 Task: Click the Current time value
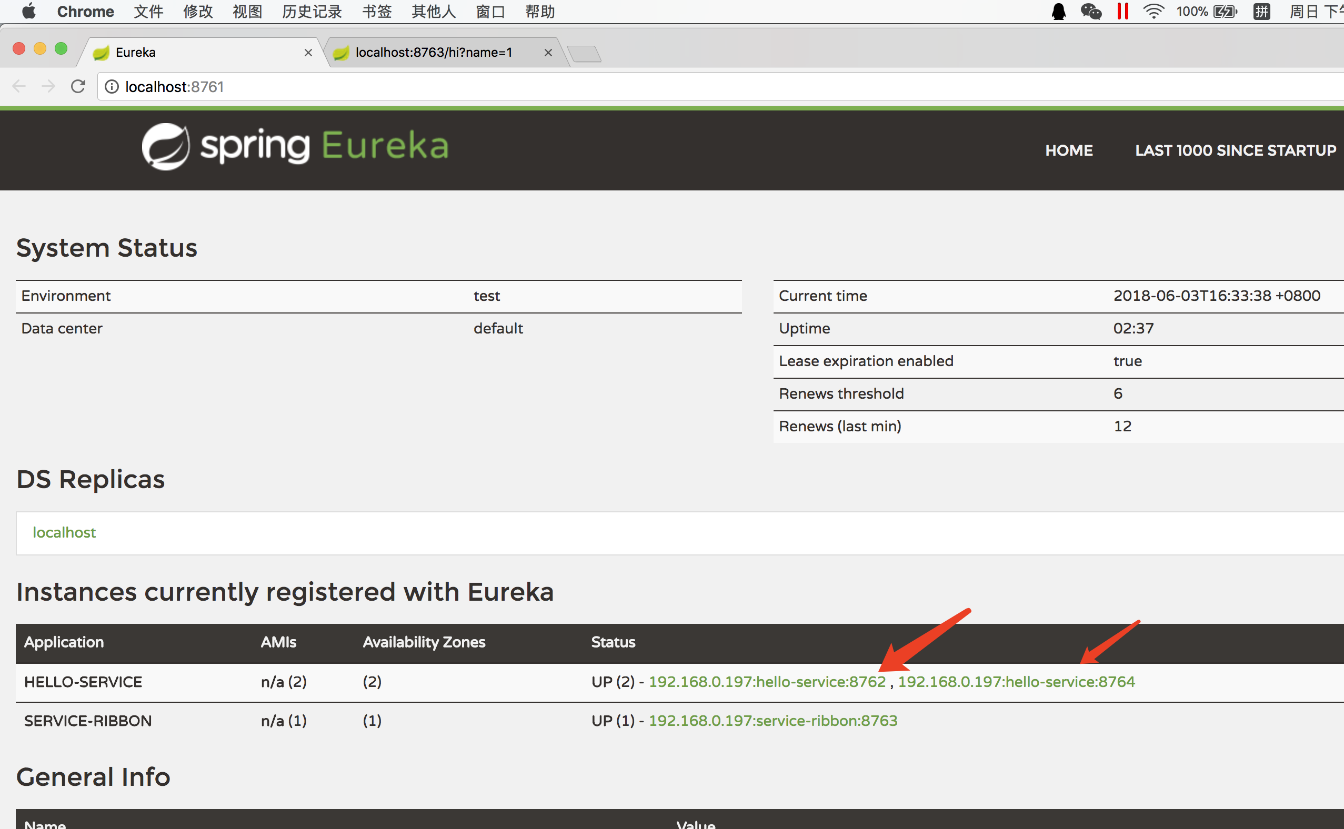(x=1217, y=296)
